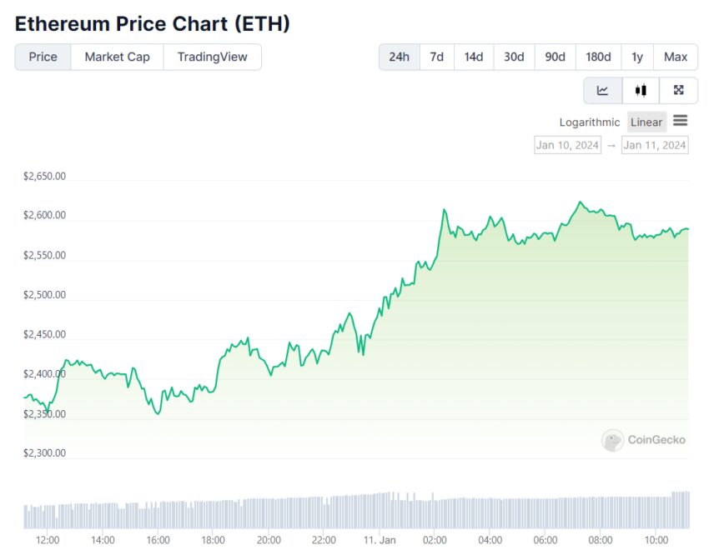Open the Jan 11, 2024 end date picker
Screen dimensions: 709x555
coord(655,145)
